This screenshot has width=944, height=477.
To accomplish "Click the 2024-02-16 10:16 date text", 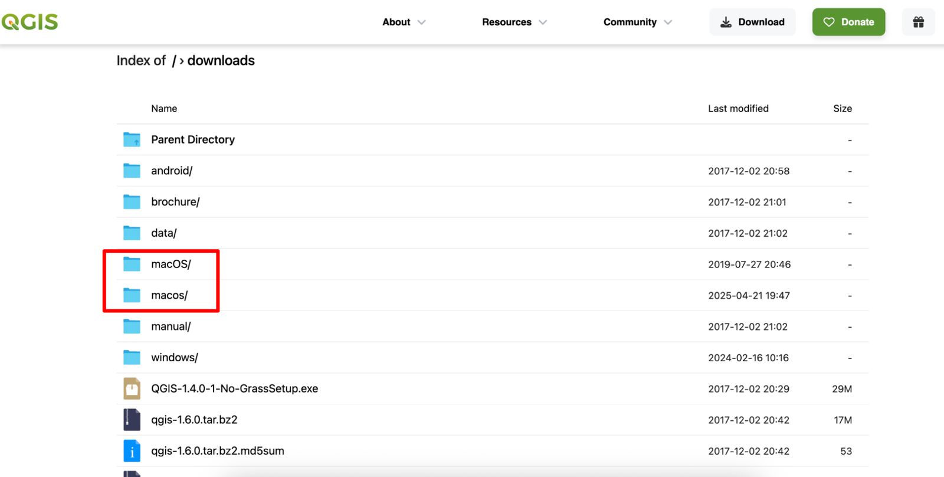I will tap(748, 358).
